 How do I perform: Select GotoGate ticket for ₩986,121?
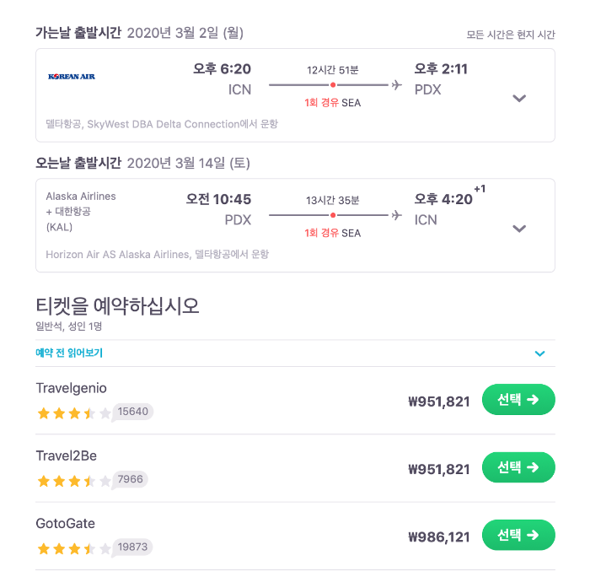pos(518,535)
